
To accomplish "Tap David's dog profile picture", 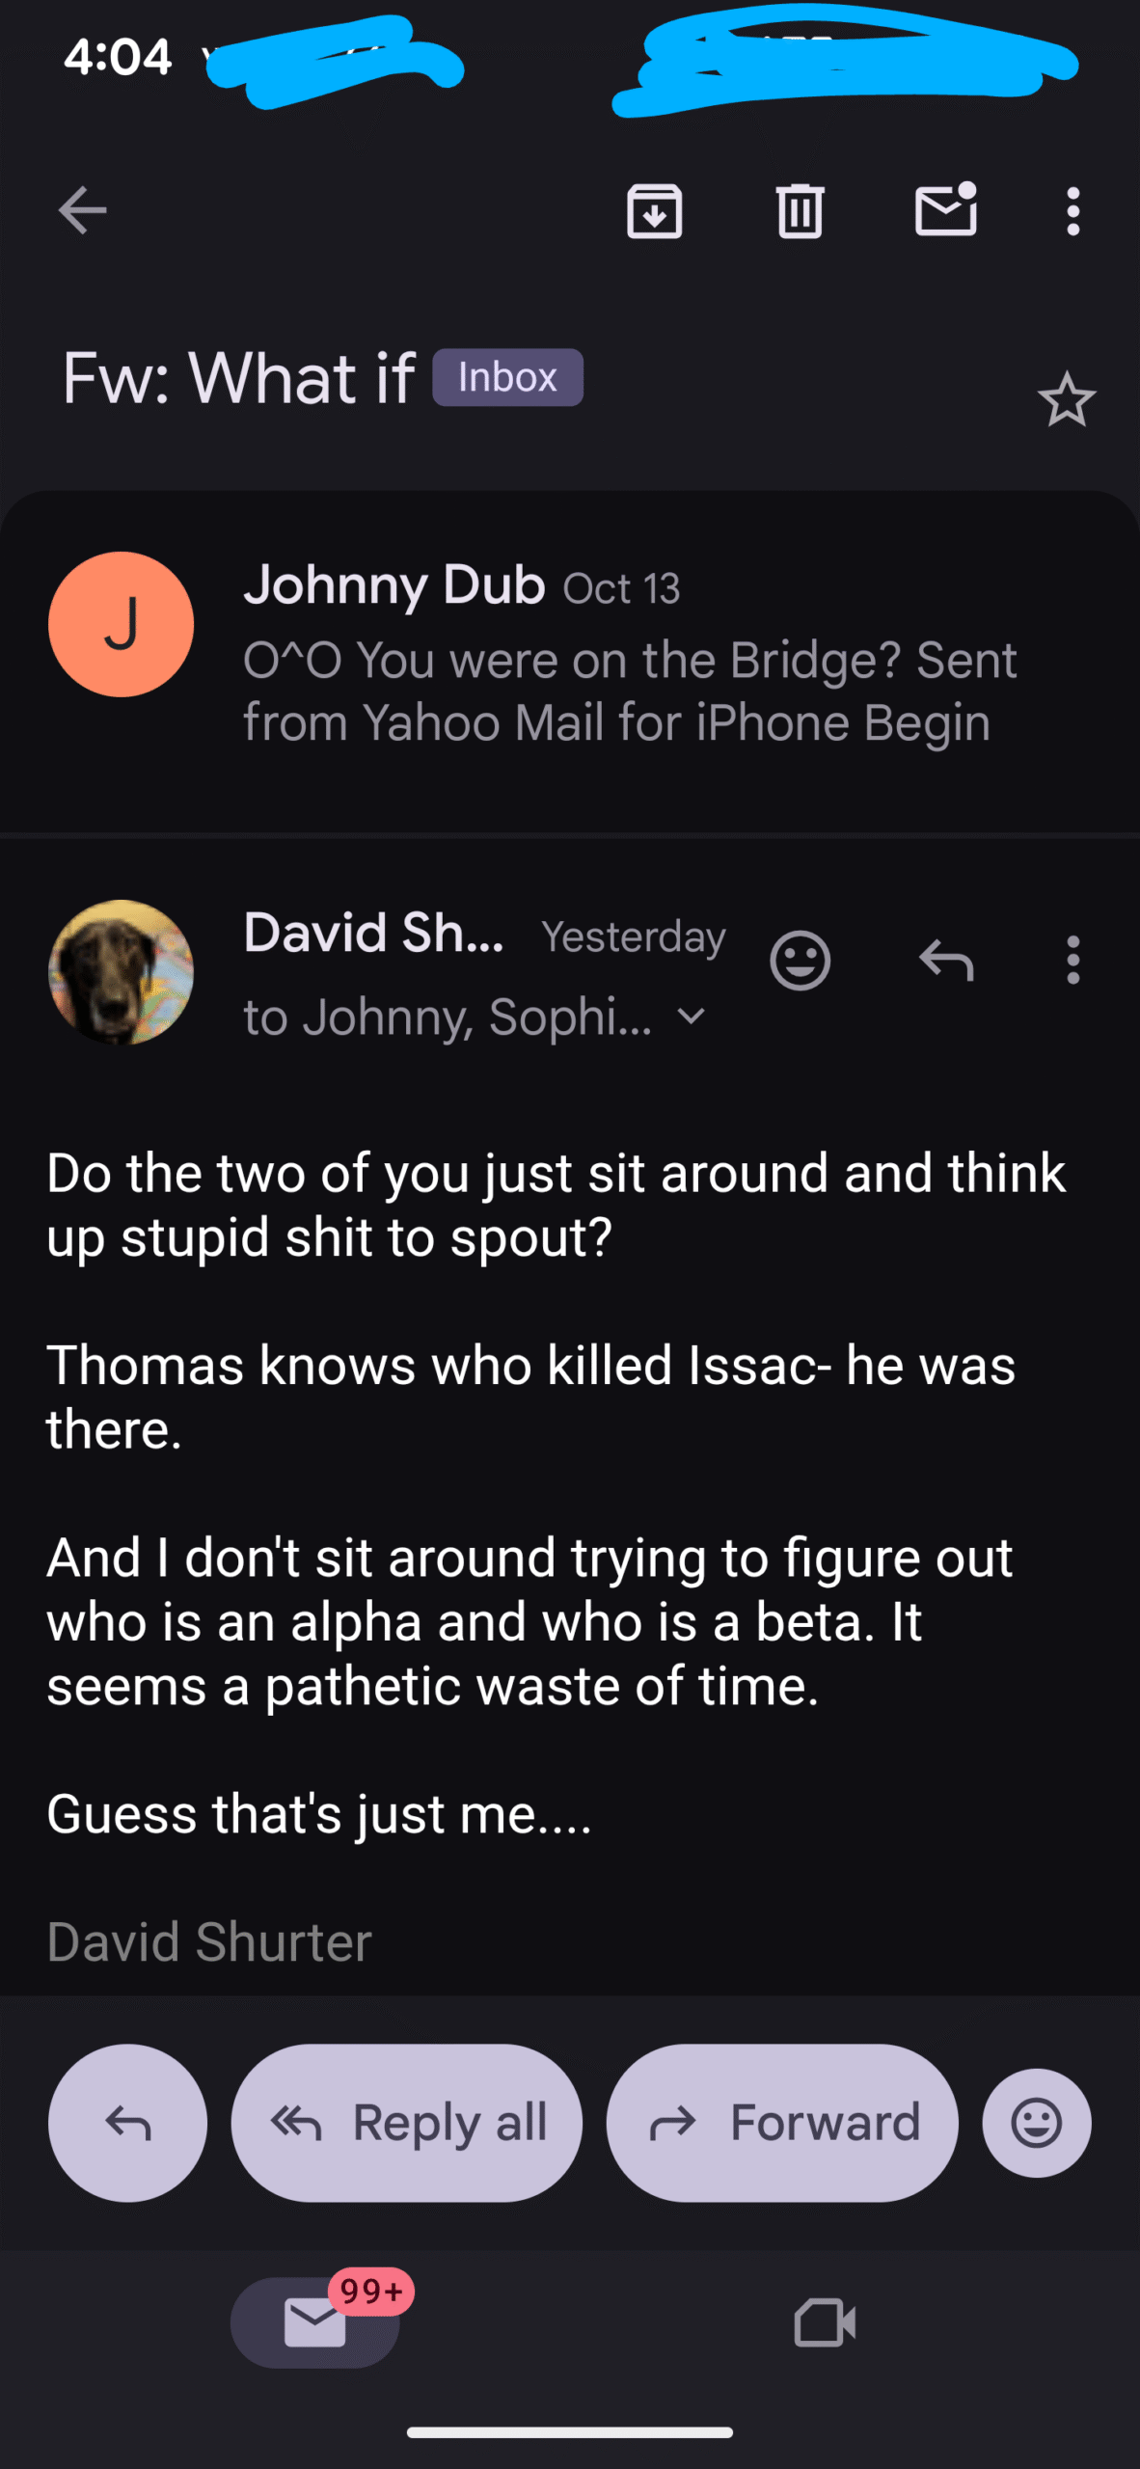I will 122,972.
